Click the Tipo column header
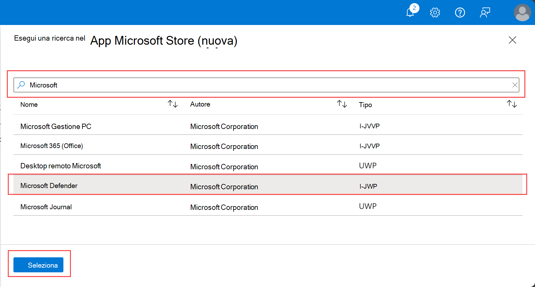This screenshot has width=535, height=287. point(365,105)
